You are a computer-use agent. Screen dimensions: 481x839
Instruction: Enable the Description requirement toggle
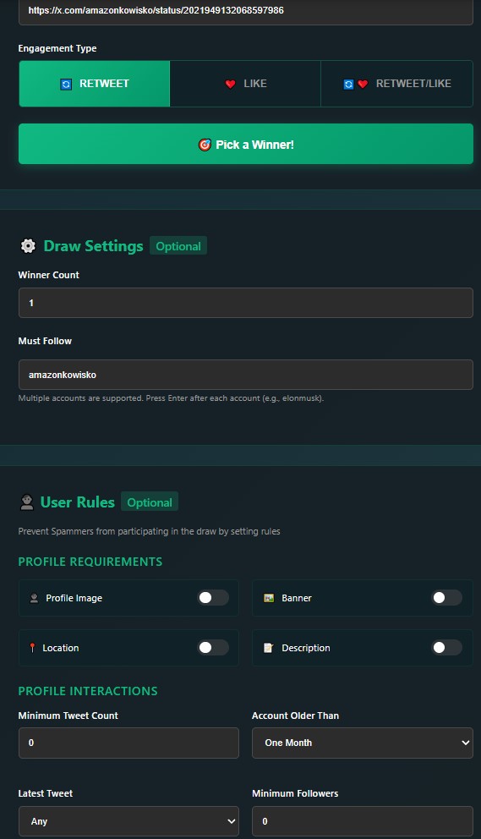click(x=446, y=648)
